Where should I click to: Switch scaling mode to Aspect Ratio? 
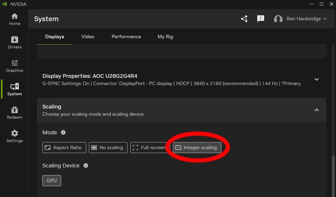pos(64,147)
